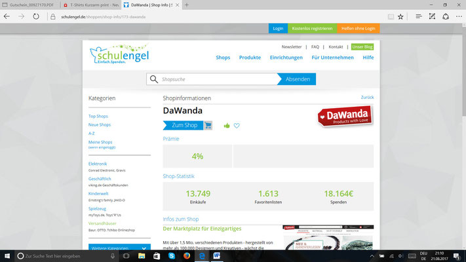Select the Spielzeug category

click(x=97, y=208)
